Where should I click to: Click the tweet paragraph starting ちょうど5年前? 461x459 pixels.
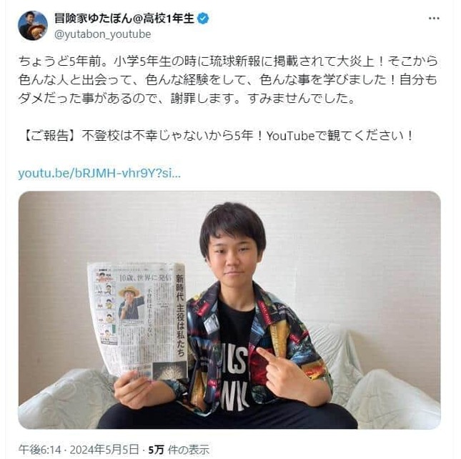point(228,80)
